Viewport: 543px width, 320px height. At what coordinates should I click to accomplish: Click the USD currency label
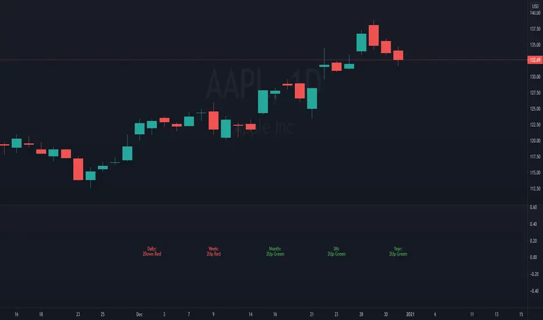point(534,7)
